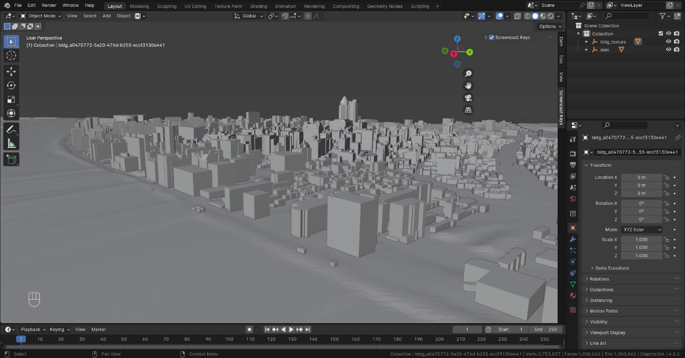Expand the Delta Transform section
685x358 pixels.
click(x=612, y=268)
